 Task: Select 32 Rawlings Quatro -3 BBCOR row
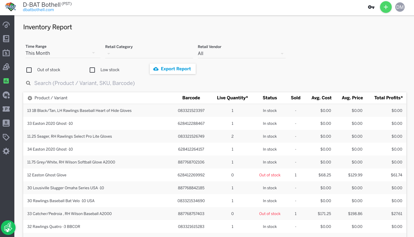[x=215, y=227]
